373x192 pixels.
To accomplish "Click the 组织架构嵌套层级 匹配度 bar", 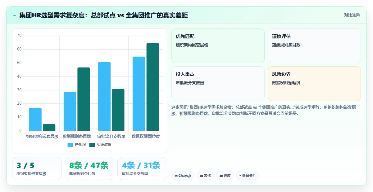I will pyautogui.click(x=35, y=119).
